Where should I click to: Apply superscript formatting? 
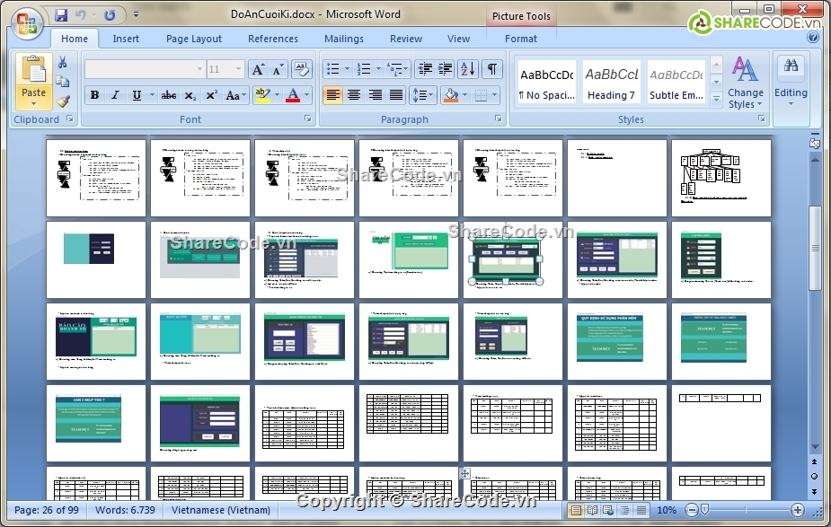pos(211,95)
